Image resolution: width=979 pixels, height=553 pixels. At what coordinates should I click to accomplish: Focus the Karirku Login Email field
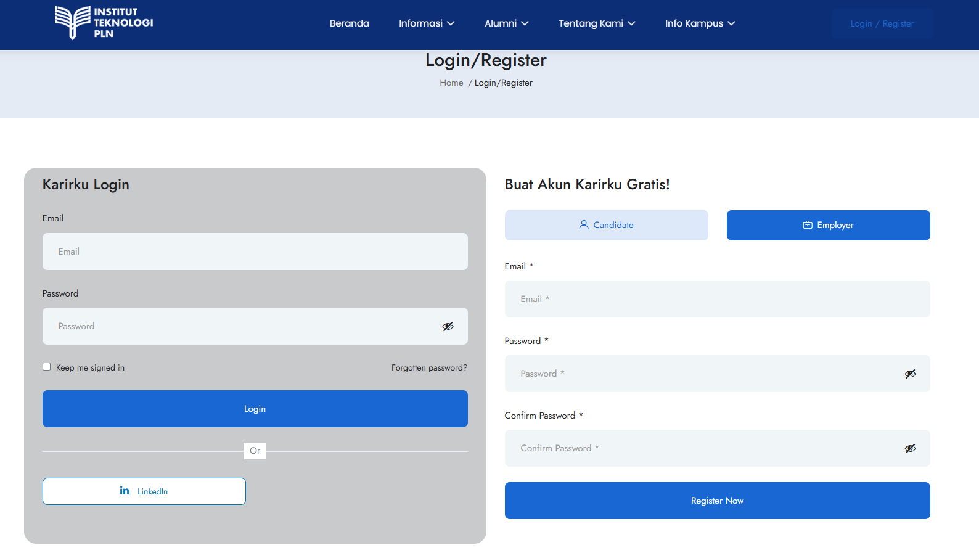point(255,252)
